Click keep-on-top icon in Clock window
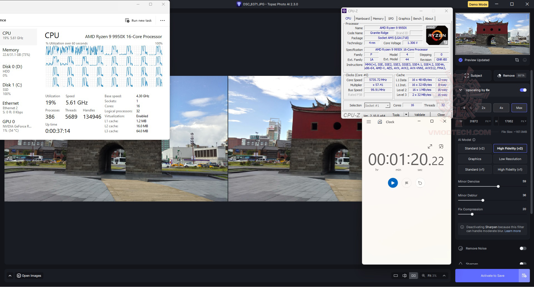The width and height of the screenshot is (534, 287). tap(441, 146)
